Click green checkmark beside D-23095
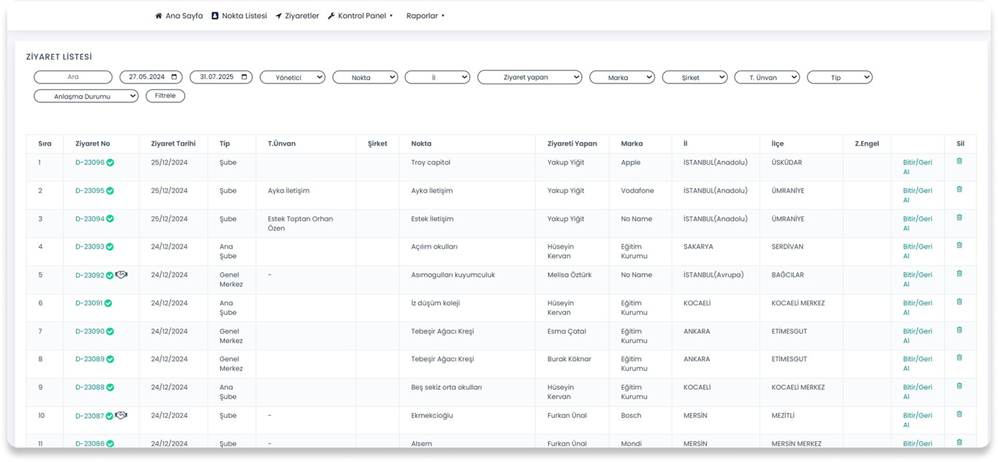 click(x=110, y=191)
